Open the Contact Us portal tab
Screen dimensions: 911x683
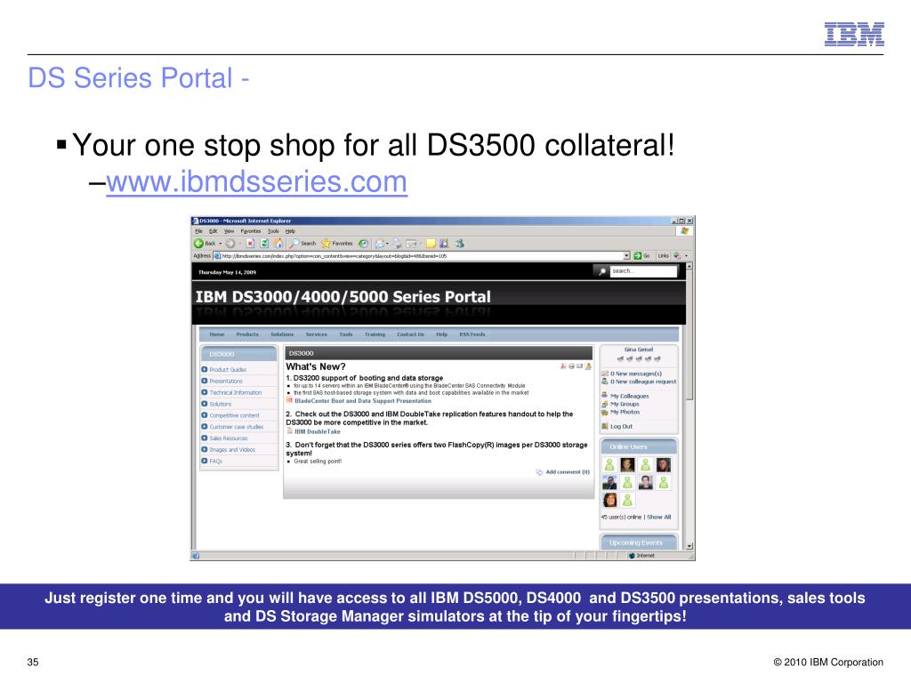[x=410, y=334]
